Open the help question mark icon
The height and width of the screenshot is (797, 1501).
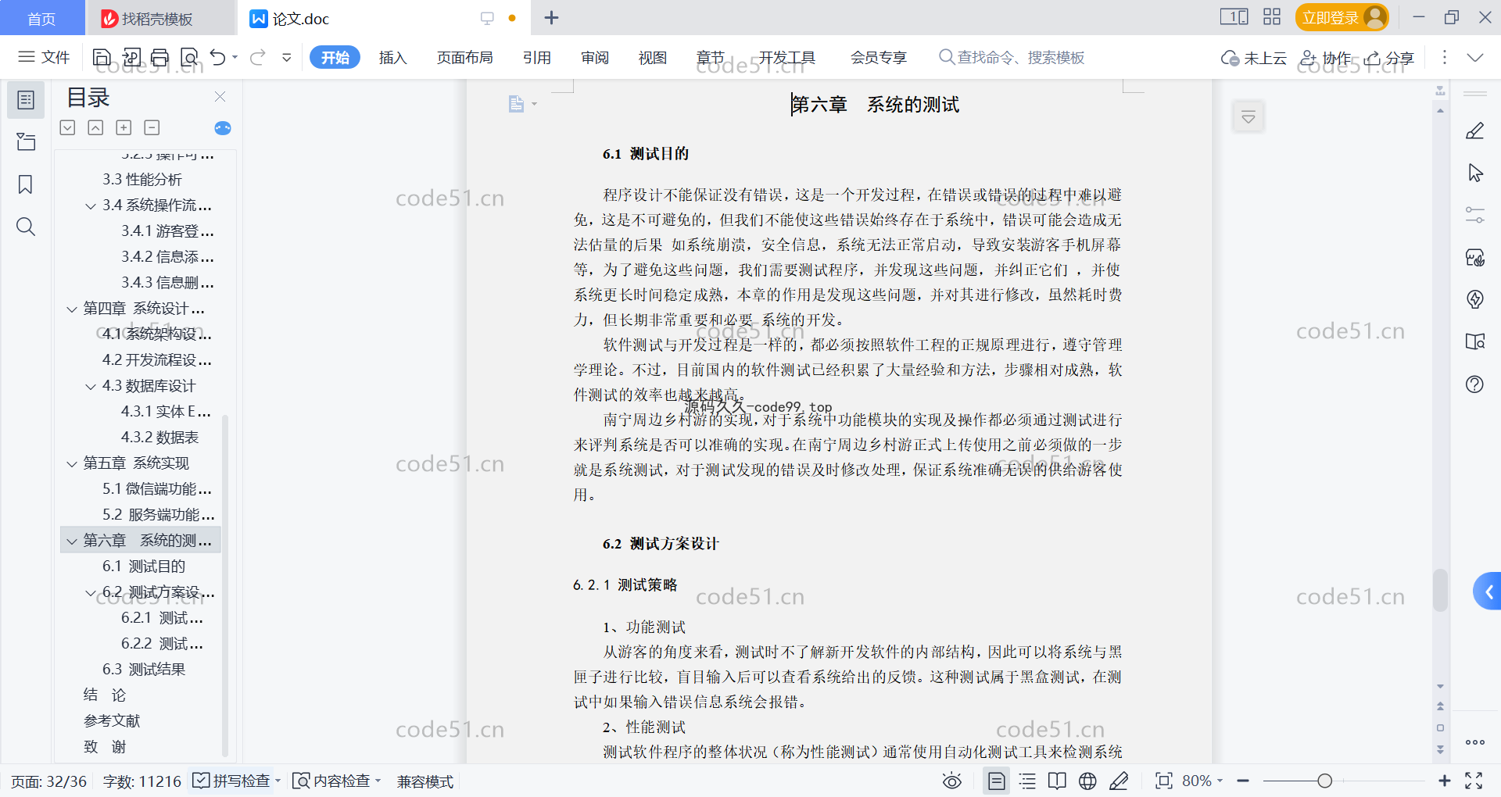click(x=1474, y=384)
